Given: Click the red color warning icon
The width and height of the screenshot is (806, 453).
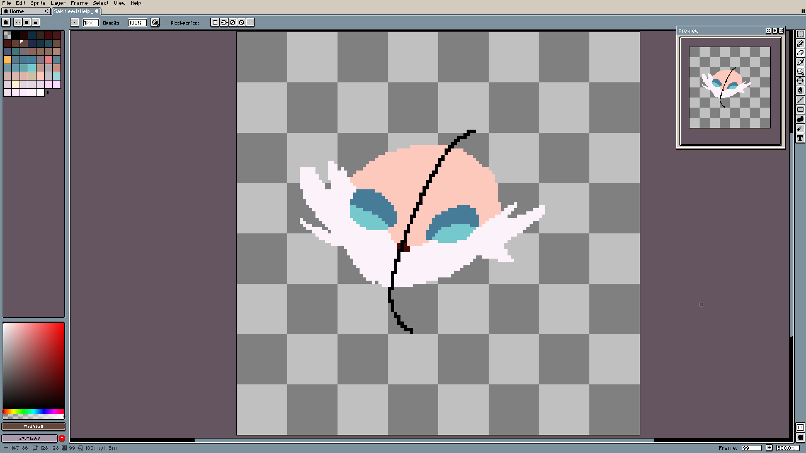Looking at the screenshot, I should (62, 438).
